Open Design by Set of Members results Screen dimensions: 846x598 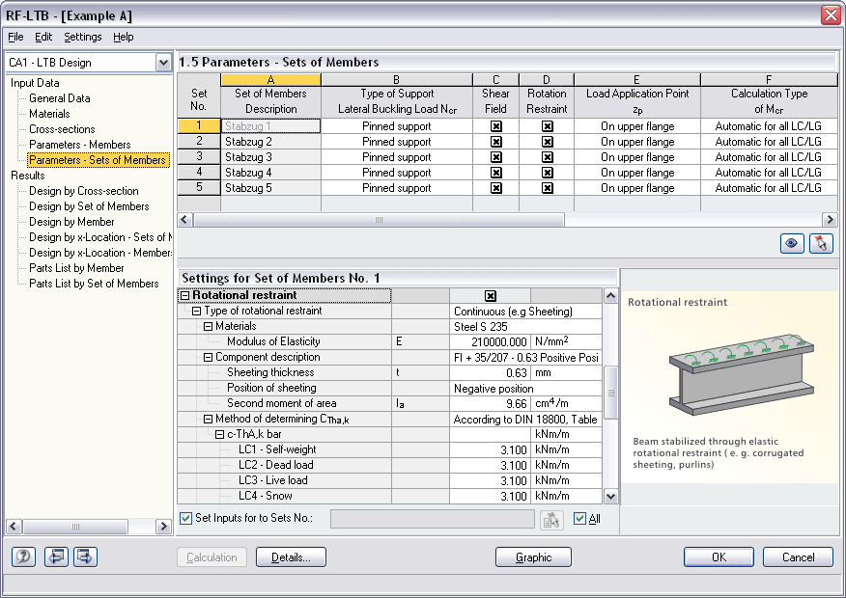[89, 206]
